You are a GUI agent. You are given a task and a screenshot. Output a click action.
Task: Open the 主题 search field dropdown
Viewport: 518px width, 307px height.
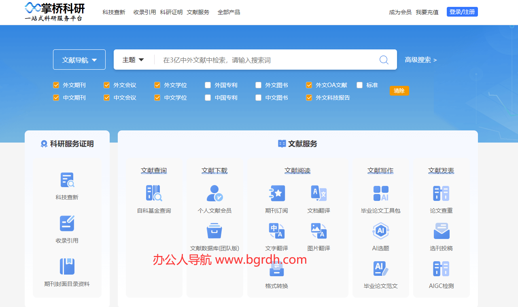133,60
